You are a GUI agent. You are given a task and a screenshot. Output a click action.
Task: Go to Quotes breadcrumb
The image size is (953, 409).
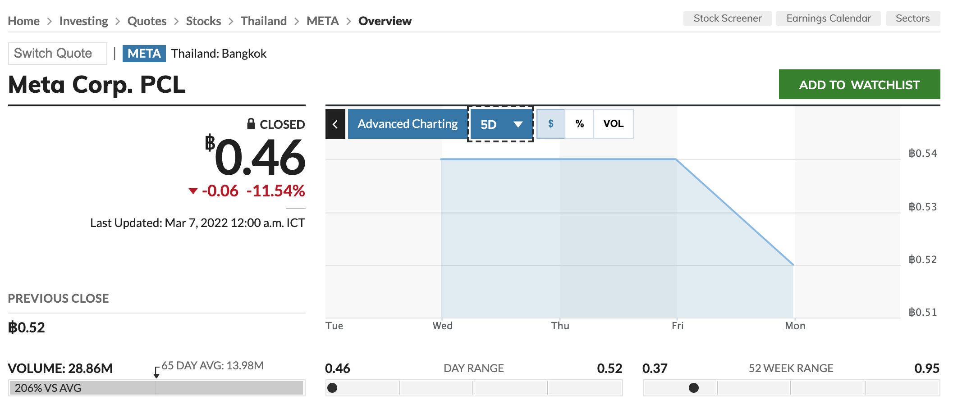click(147, 21)
